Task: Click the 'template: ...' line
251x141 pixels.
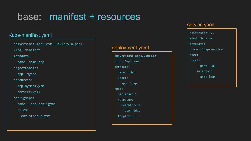Action: [129, 116]
